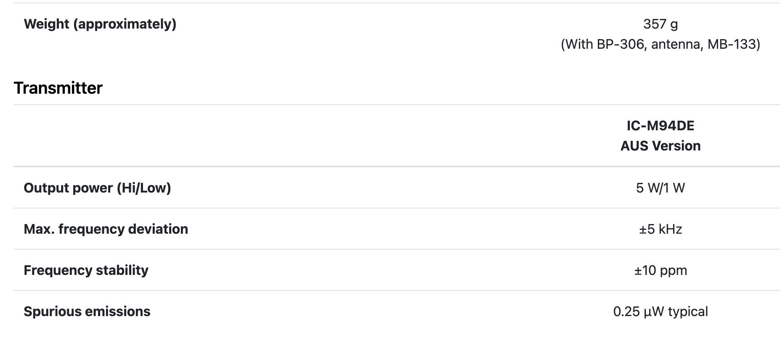Select the 5 W high power value
The height and width of the screenshot is (343, 780).
click(647, 188)
